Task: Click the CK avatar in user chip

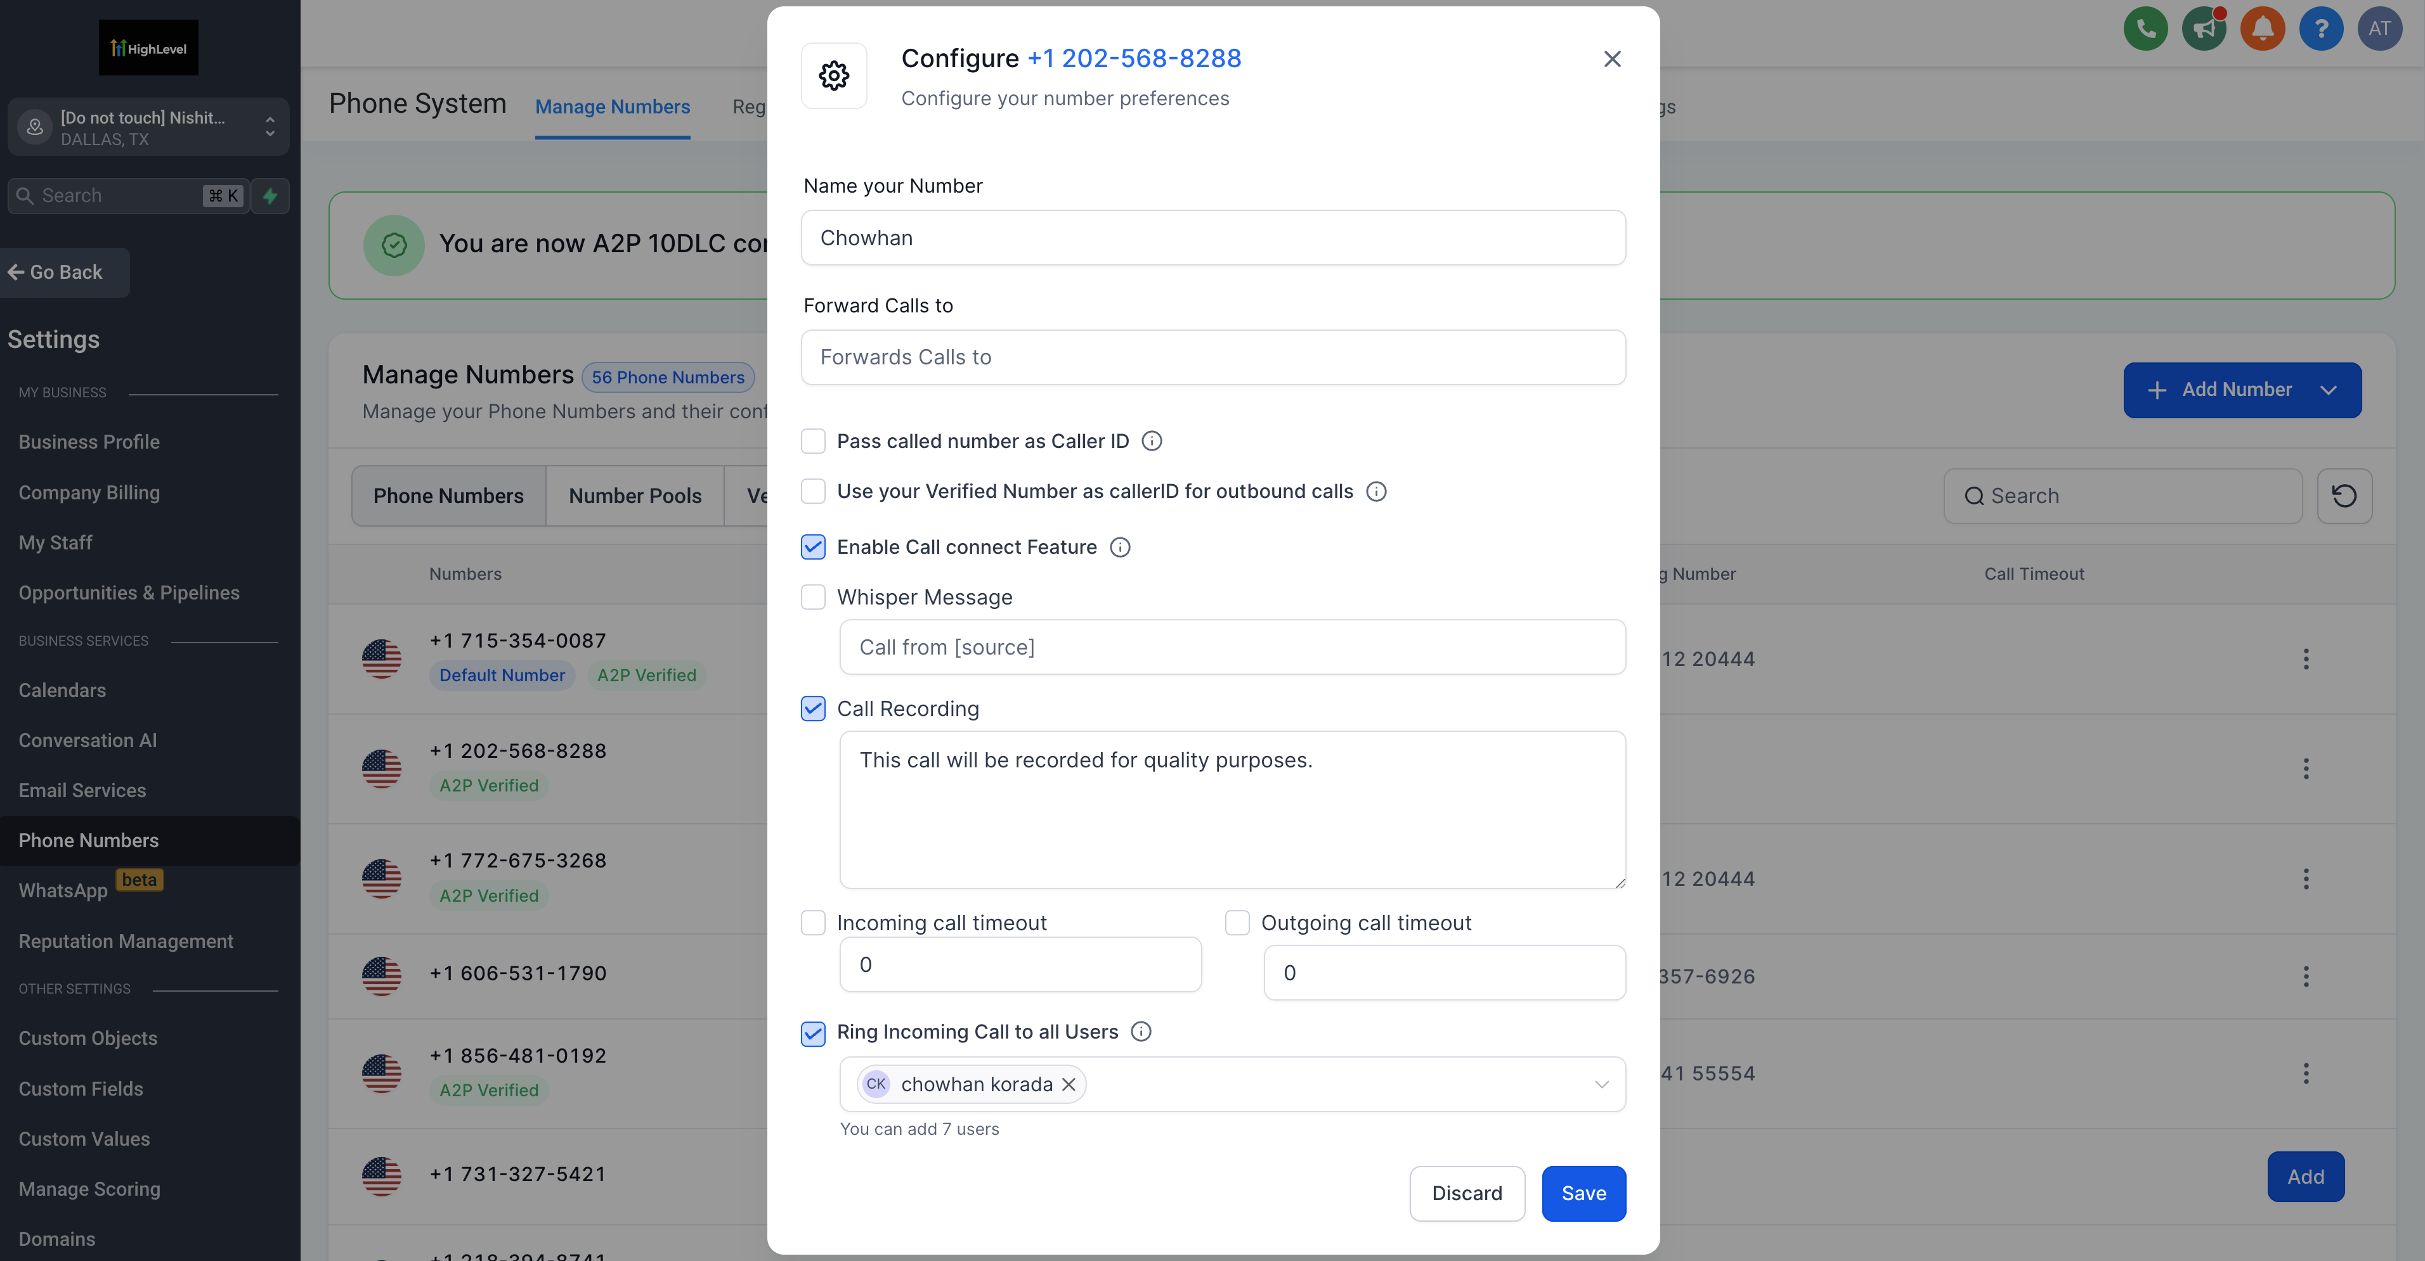Action: [x=876, y=1084]
